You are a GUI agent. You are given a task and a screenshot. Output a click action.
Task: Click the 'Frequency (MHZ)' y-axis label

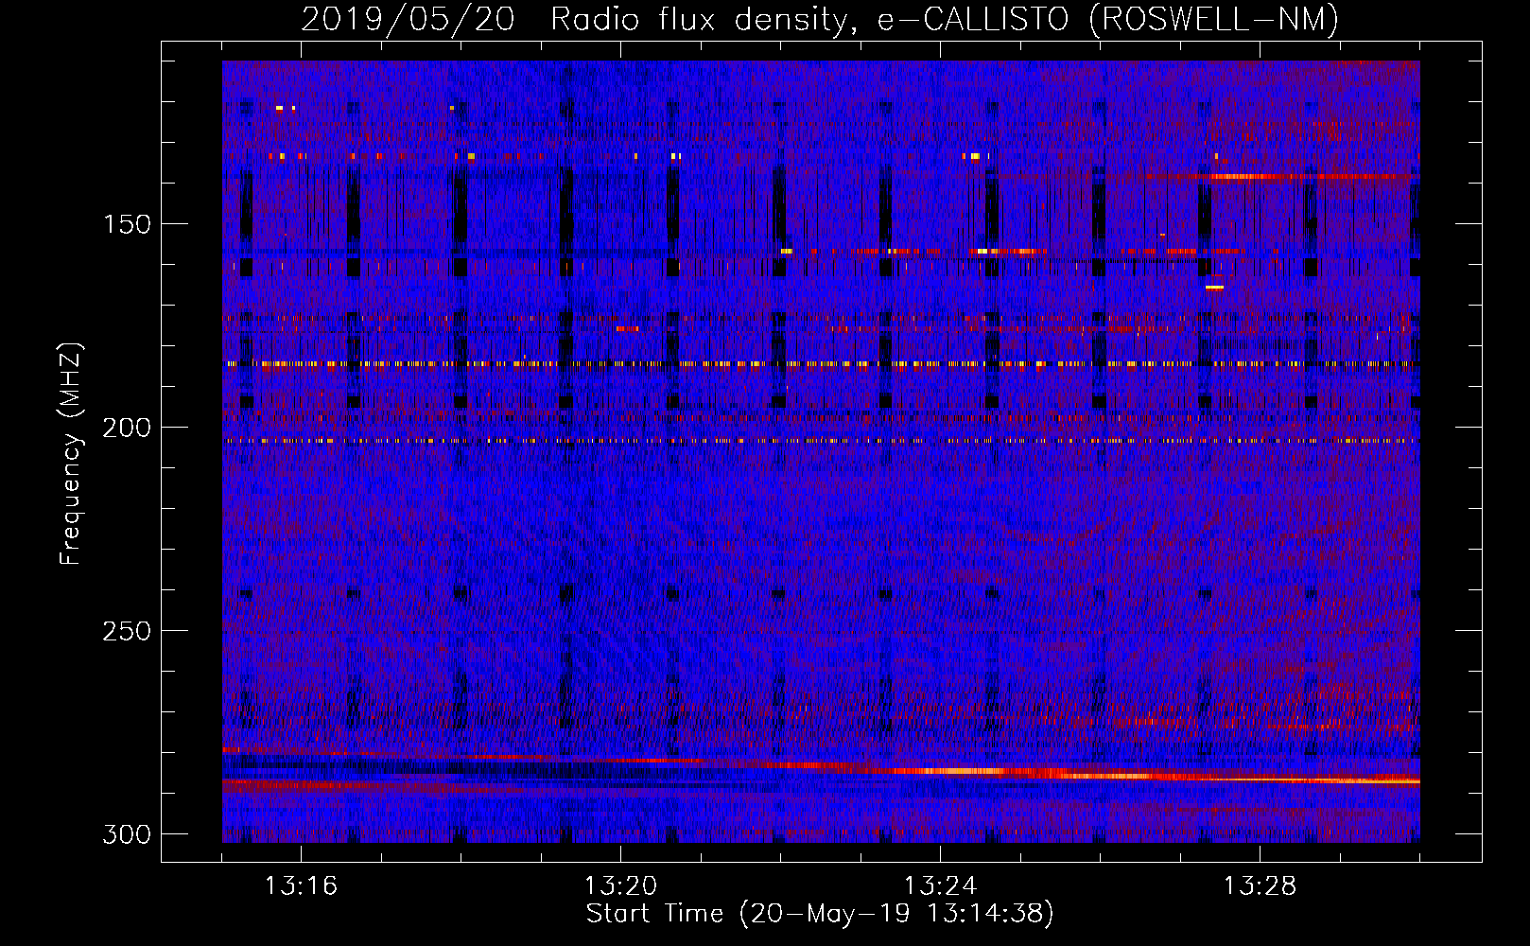pyautogui.click(x=71, y=454)
